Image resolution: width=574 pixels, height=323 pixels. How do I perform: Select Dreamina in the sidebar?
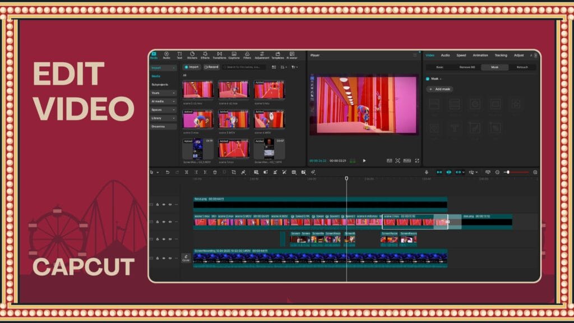(158, 127)
